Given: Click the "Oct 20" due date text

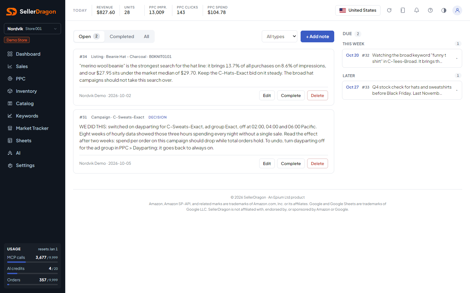Looking at the screenshot, I should point(352,55).
